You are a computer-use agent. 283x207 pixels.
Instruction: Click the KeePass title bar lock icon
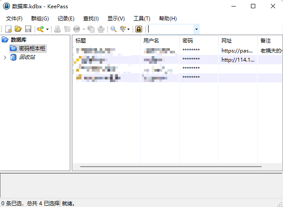7,7
